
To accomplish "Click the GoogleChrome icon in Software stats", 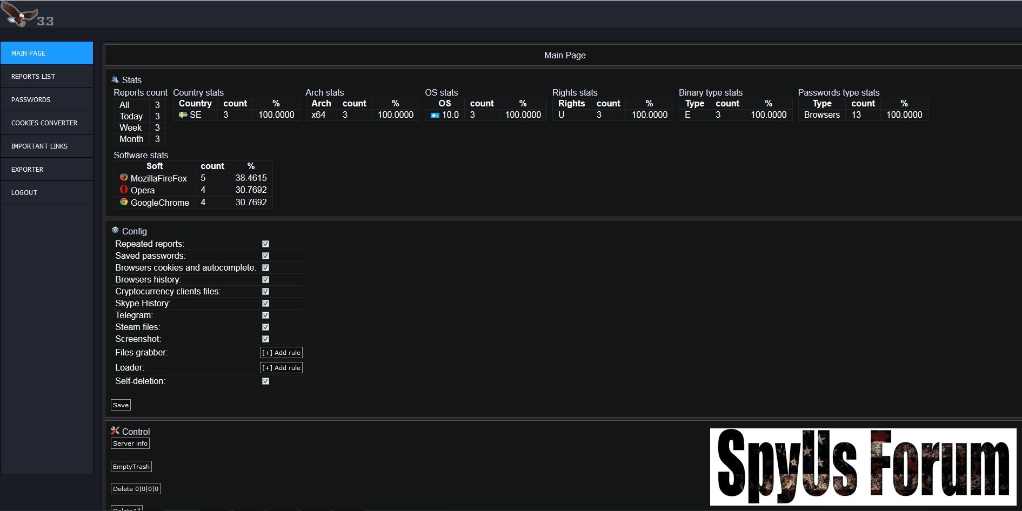I will 124,202.
